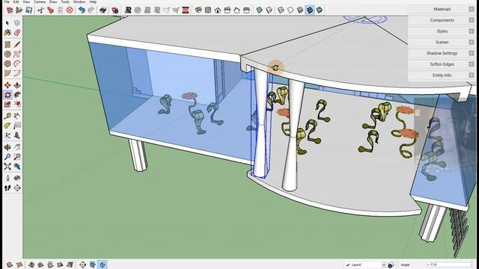Choose the Follow Me tool
Screen dimensions: 479x269
17,95
